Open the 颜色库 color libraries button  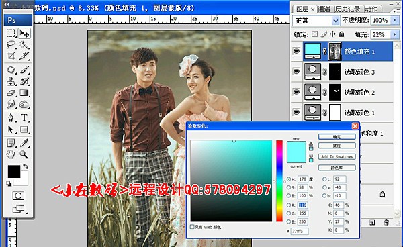point(337,168)
